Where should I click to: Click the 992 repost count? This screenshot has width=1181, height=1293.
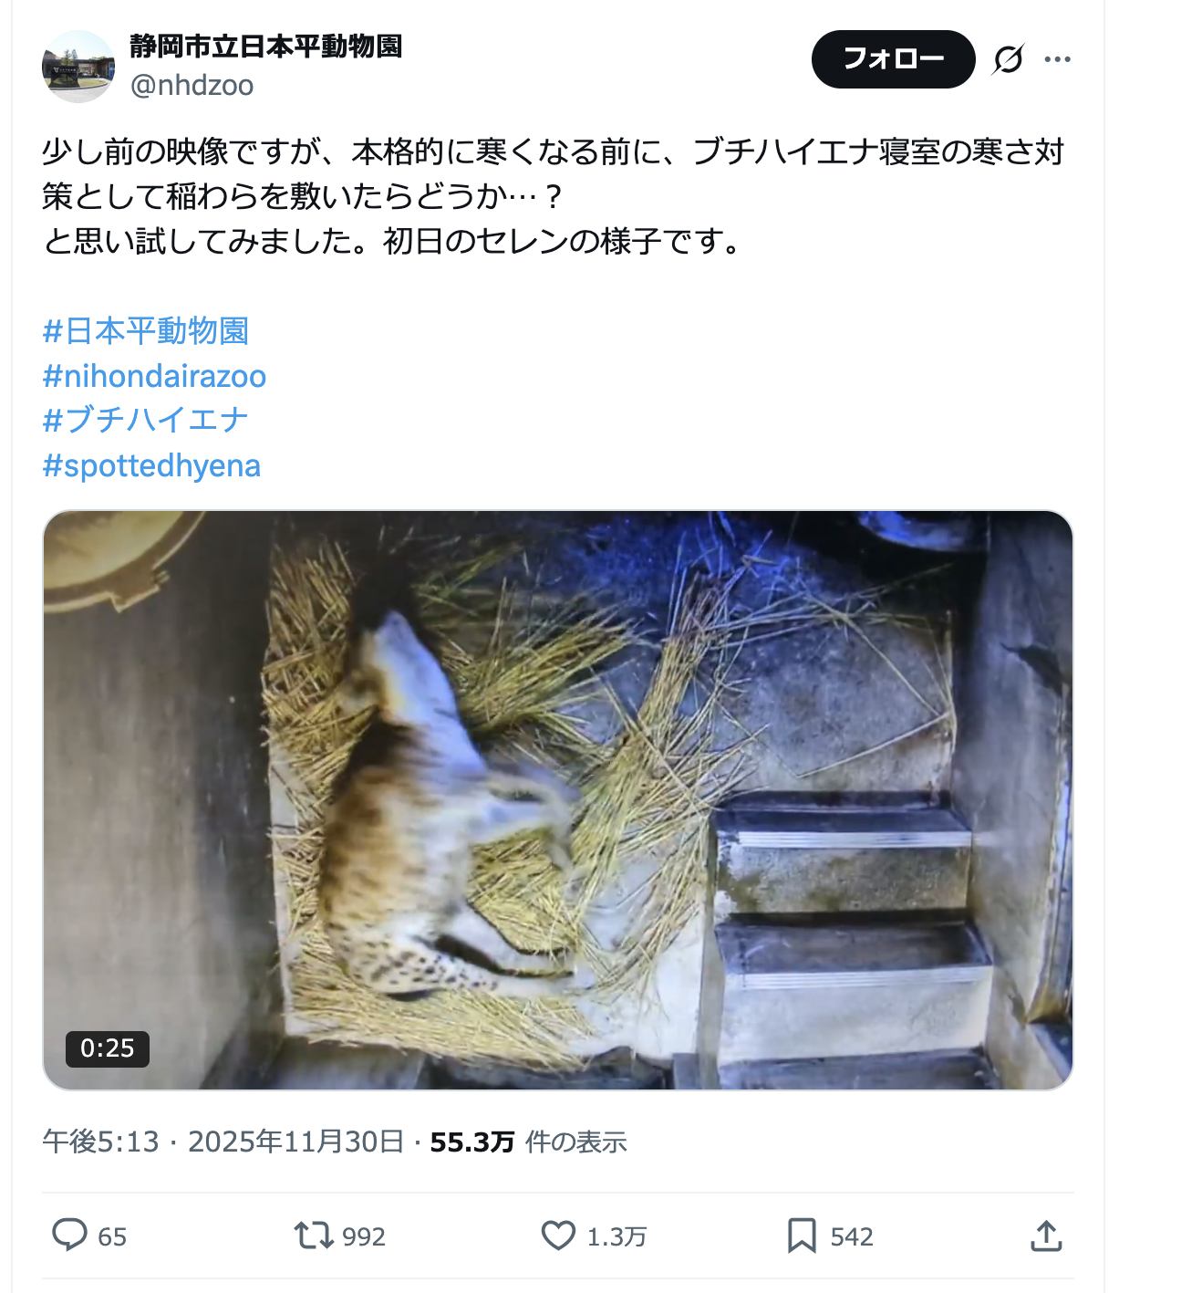click(364, 1236)
